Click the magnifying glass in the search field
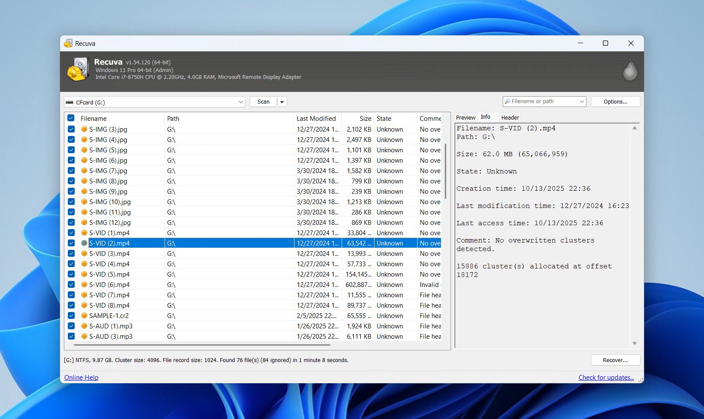 (508, 101)
